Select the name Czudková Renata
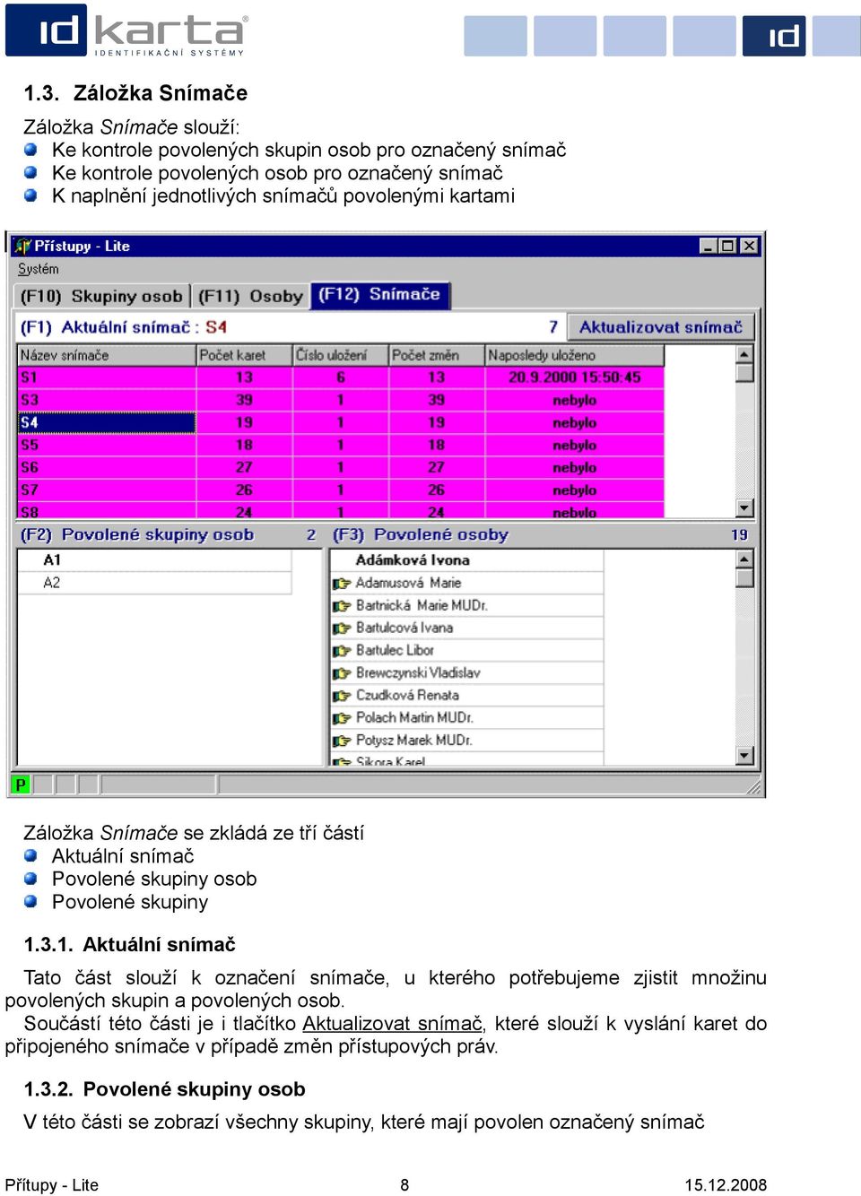 coord(407,695)
